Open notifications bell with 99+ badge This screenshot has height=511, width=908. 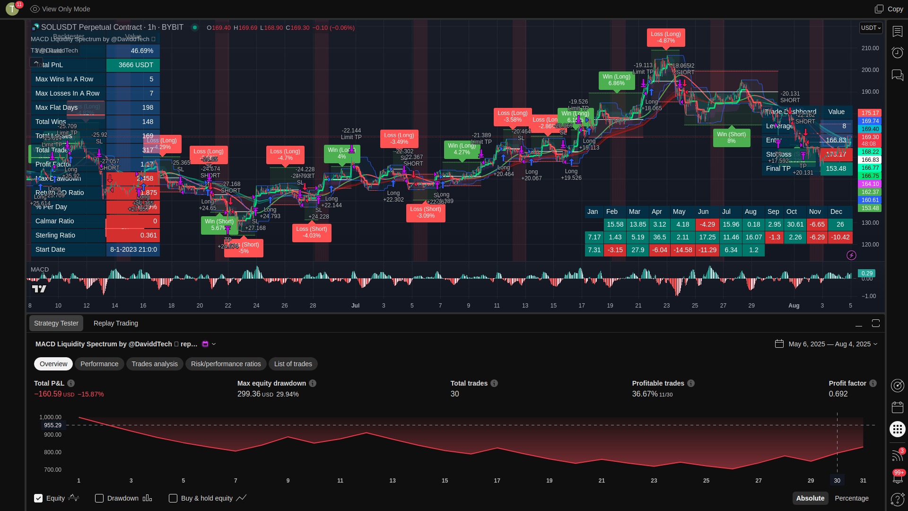click(897, 477)
